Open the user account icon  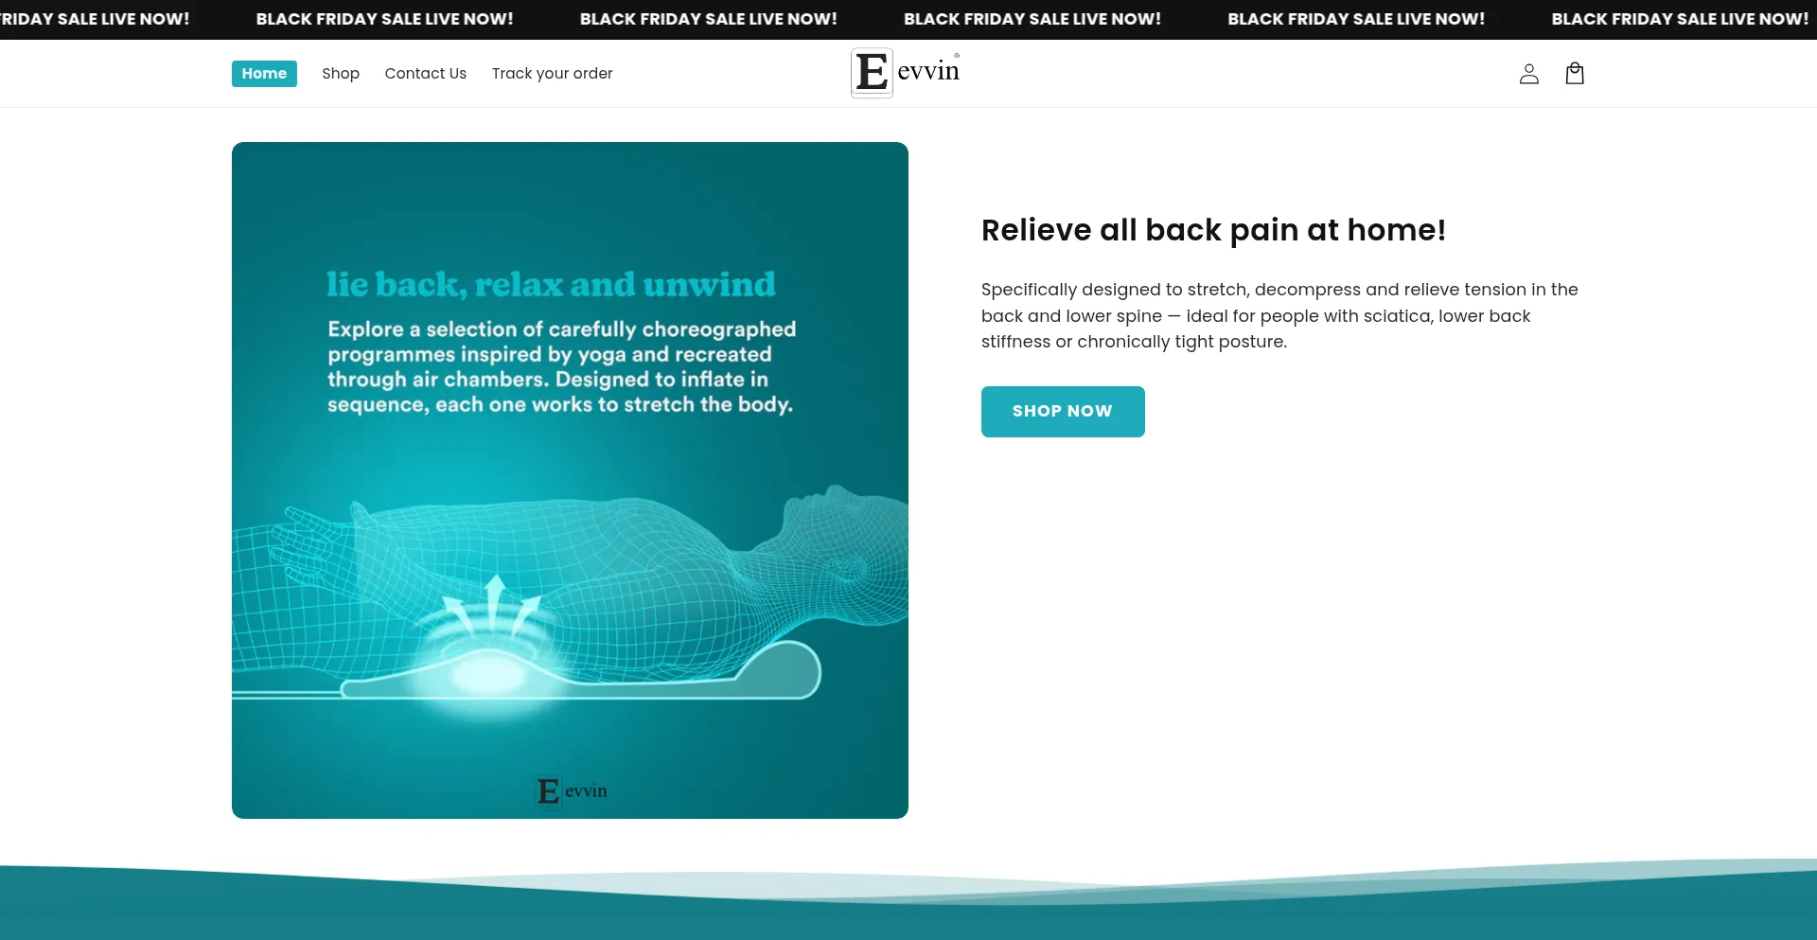click(x=1528, y=74)
